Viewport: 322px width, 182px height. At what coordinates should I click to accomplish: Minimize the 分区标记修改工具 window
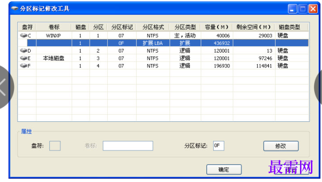click(x=292, y=9)
